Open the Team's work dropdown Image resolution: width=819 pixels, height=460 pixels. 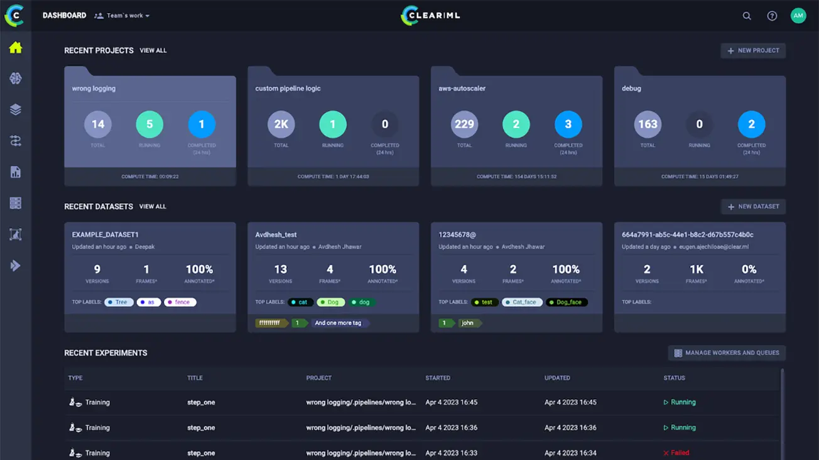(121, 15)
